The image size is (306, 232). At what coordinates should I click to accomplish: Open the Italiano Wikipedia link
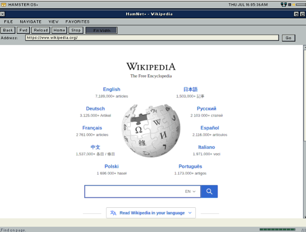[x=206, y=147]
